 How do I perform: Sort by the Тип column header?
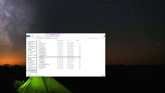68,40
